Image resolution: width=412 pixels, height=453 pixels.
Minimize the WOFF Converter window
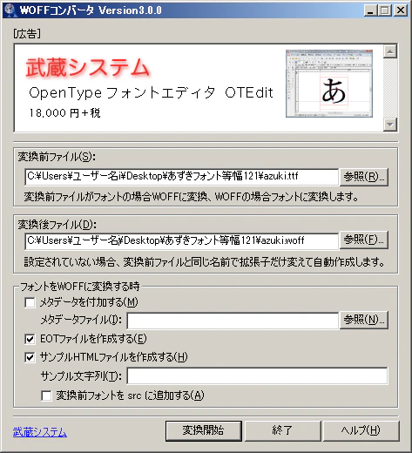pyautogui.click(x=370, y=10)
